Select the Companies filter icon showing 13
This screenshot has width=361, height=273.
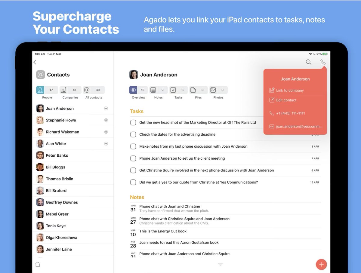tap(63, 90)
